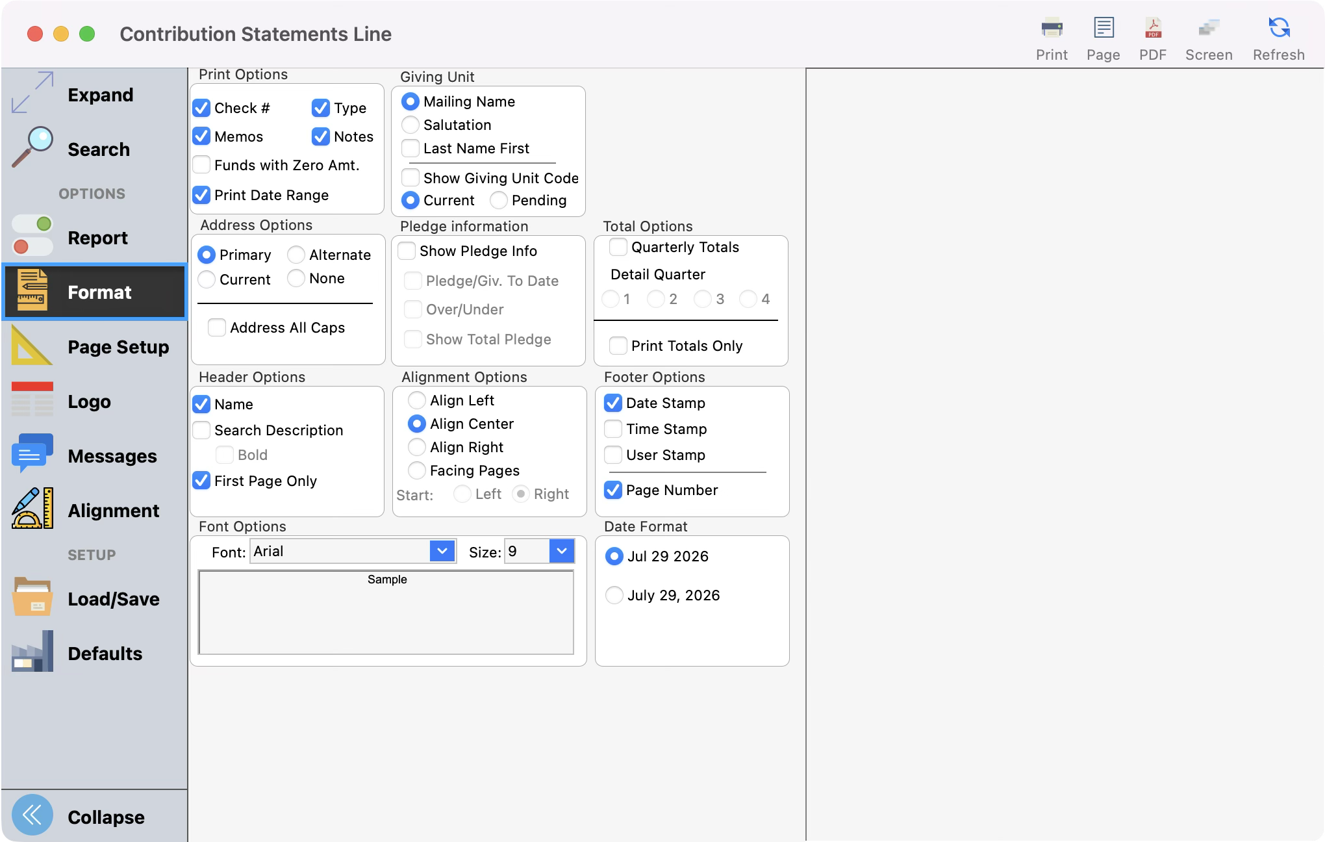Screen dimensions: 1325x842
Task: Choose Facing Pages alignment
Action: 417,470
